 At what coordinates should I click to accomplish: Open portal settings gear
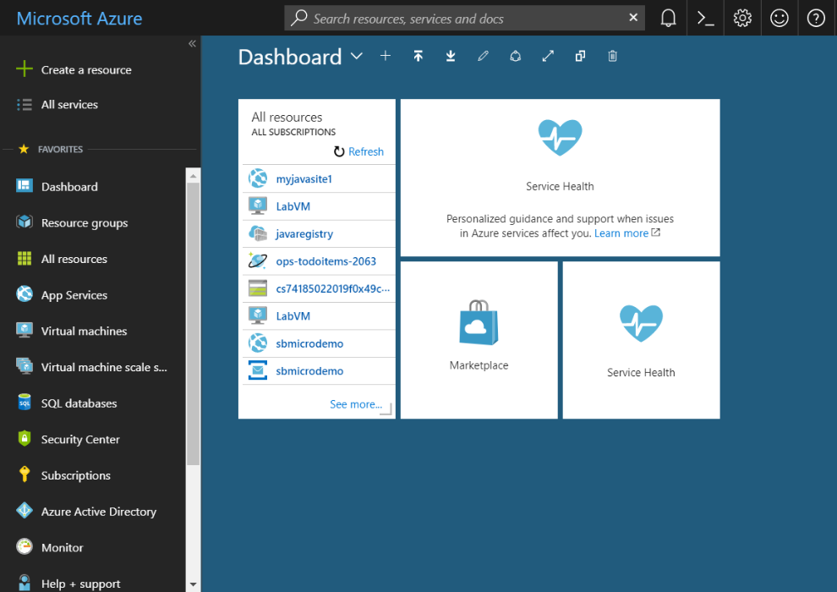(742, 18)
